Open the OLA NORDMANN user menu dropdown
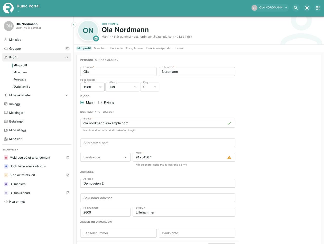 click(270, 8)
